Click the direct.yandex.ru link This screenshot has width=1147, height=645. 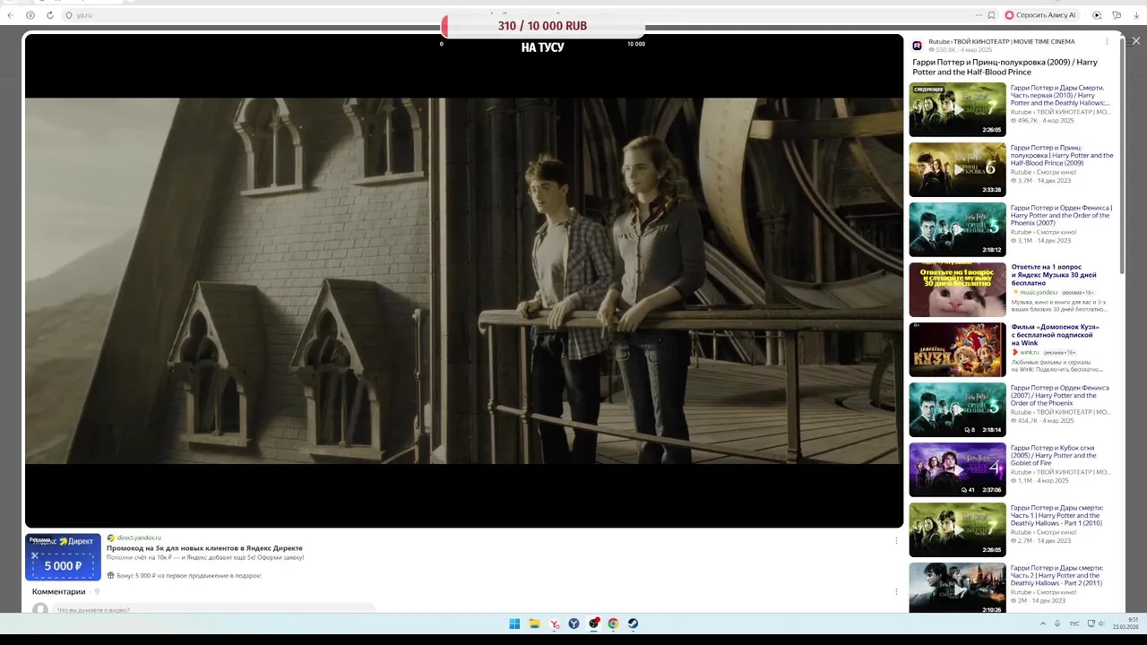tap(138, 537)
